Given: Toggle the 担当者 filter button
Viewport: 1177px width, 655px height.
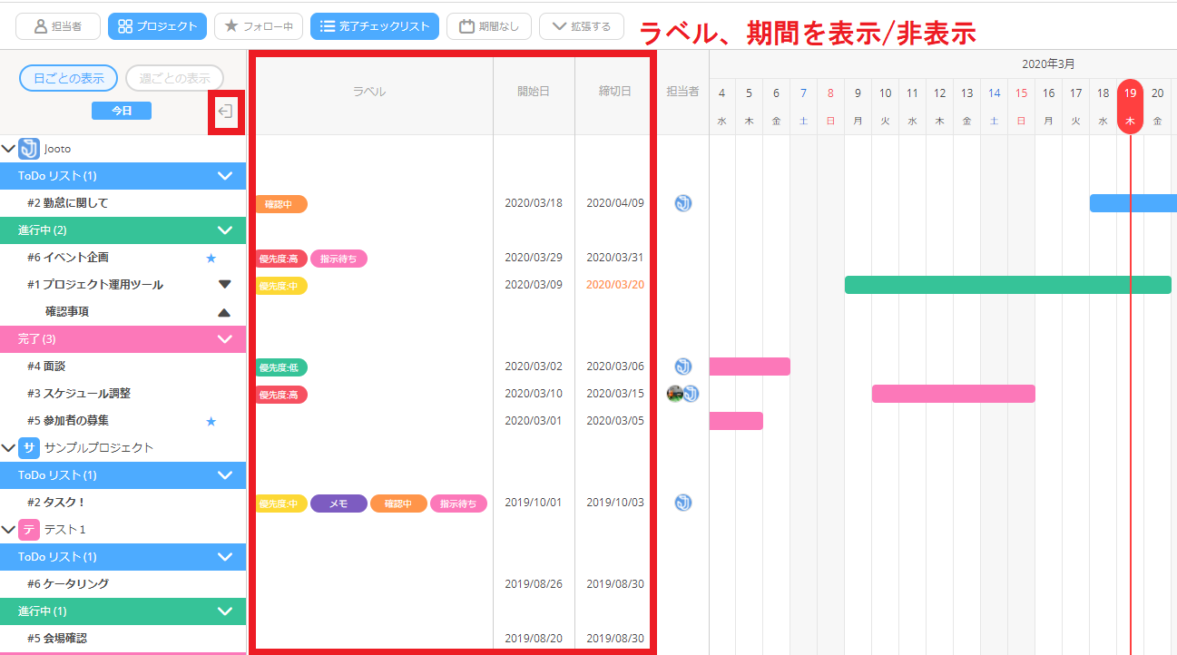Looking at the screenshot, I should pyautogui.click(x=58, y=26).
